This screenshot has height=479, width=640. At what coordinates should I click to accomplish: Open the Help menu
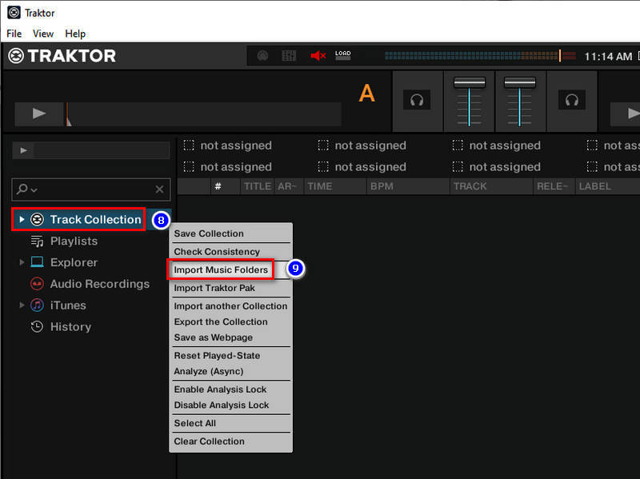pyautogui.click(x=75, y=34)
